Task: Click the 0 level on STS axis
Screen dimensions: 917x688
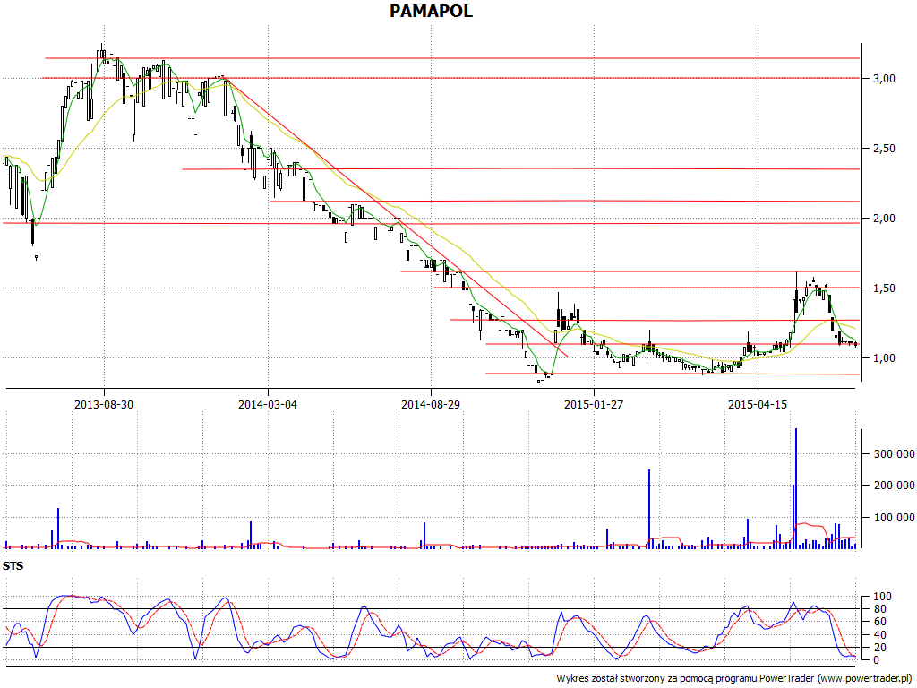Action: [876, 660]
